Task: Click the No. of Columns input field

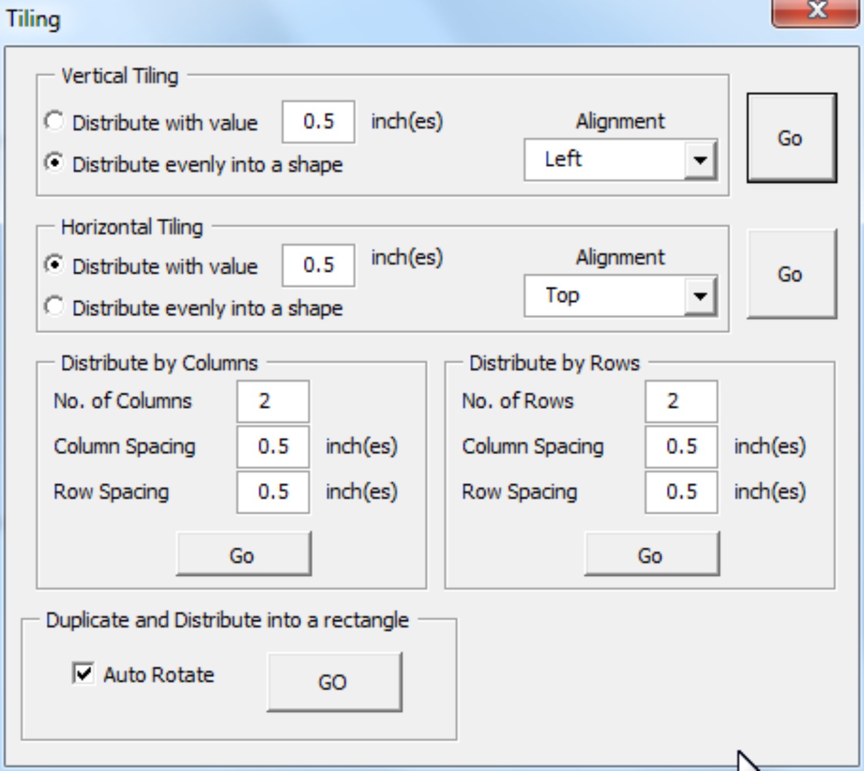Action: click(273, 400)
